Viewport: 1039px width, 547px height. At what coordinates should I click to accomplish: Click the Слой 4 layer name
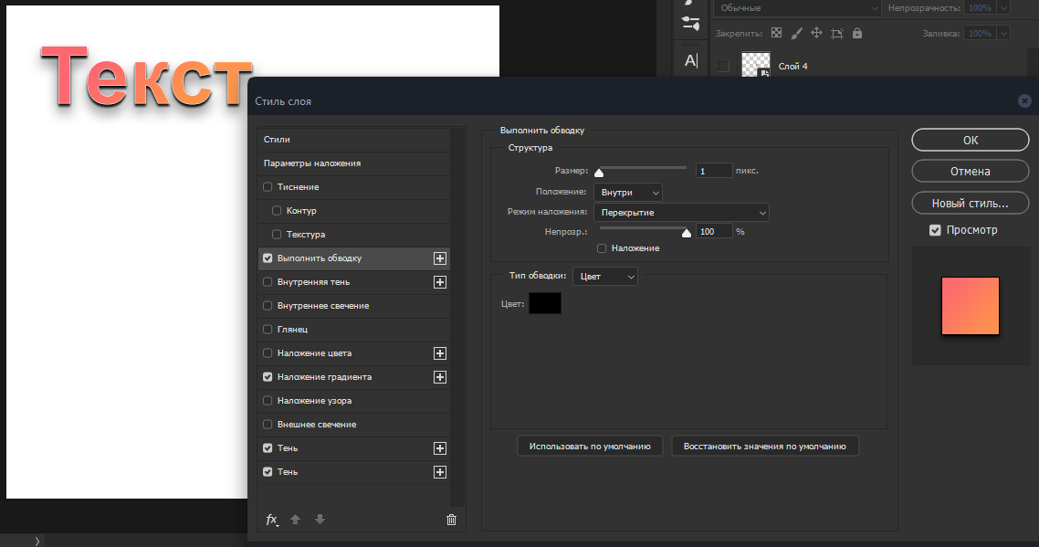[792, 67]
